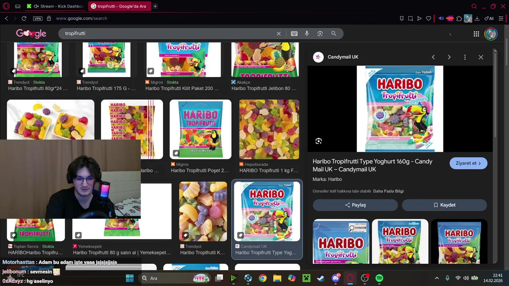Click the Paylaş share button
509x286 pixels.
point(355,205)
